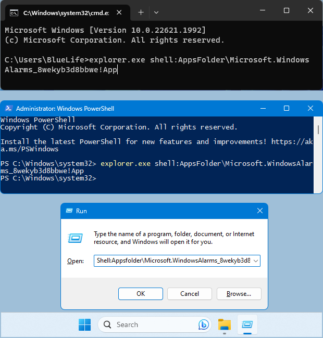This screenshot has height=338, width=323.
Task: Select the C:\Windows\system32\cmd.exe tab
Action: pos(63,12)
